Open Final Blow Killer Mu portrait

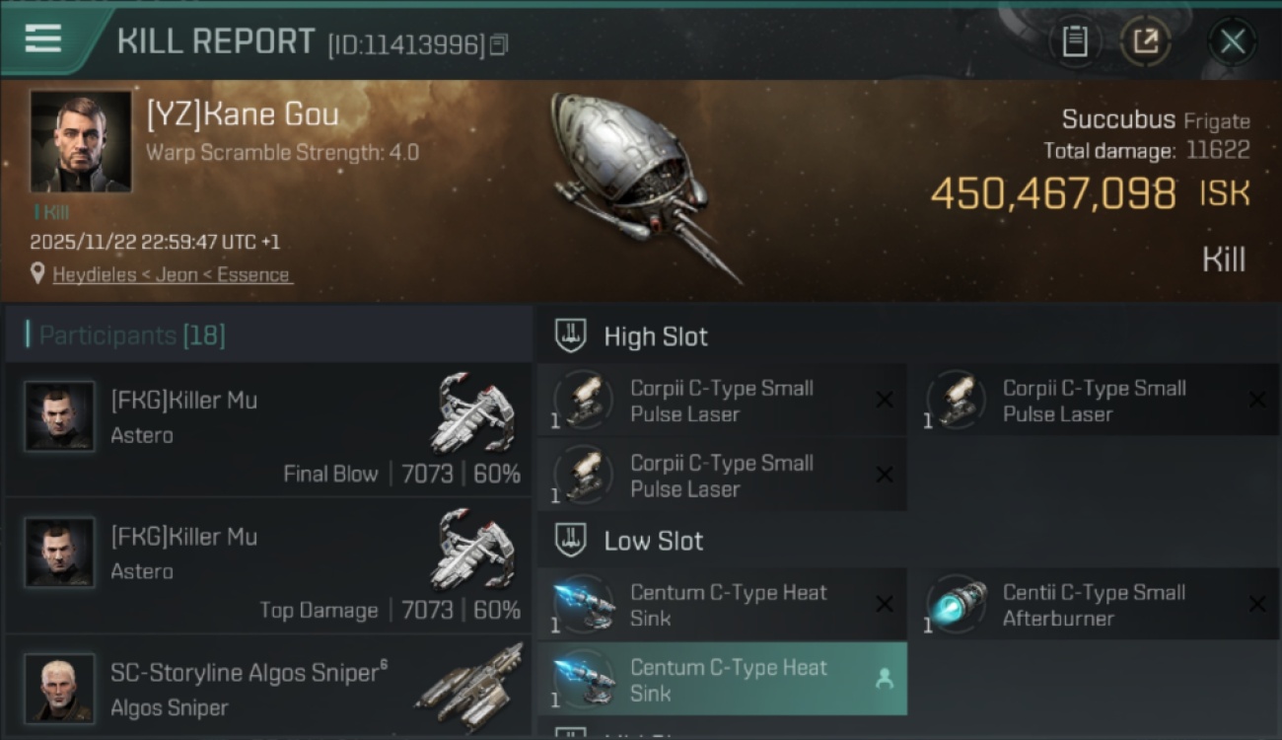(x=60, y=416)
